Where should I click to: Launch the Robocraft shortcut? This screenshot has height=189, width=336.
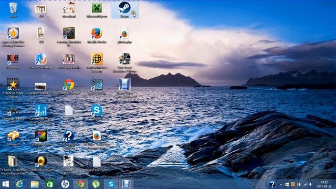tap(13, 136)
